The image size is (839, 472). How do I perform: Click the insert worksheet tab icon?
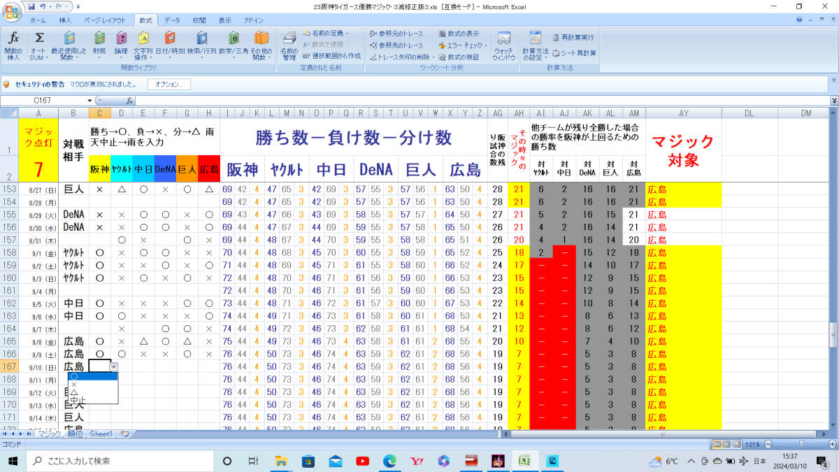tap(124, 434)
